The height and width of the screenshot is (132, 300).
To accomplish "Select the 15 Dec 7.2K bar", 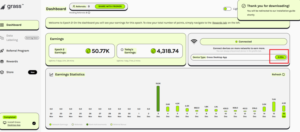I will tap(274, 107).
